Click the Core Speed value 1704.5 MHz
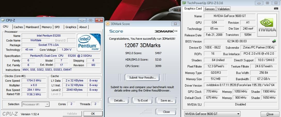Viewport: 281px width, 117px height. click(34, 80)
